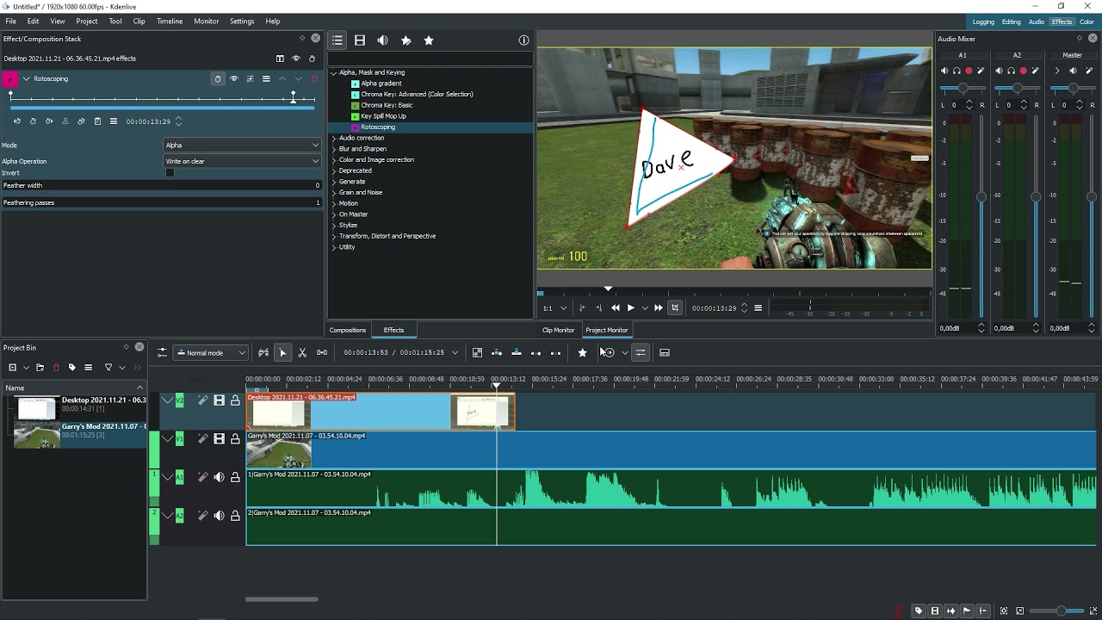The height and width of the screenshot is (620, 1102).
Task: Click the subtitle tool icon right of the mixer toggle
Action: coord(665,352)
